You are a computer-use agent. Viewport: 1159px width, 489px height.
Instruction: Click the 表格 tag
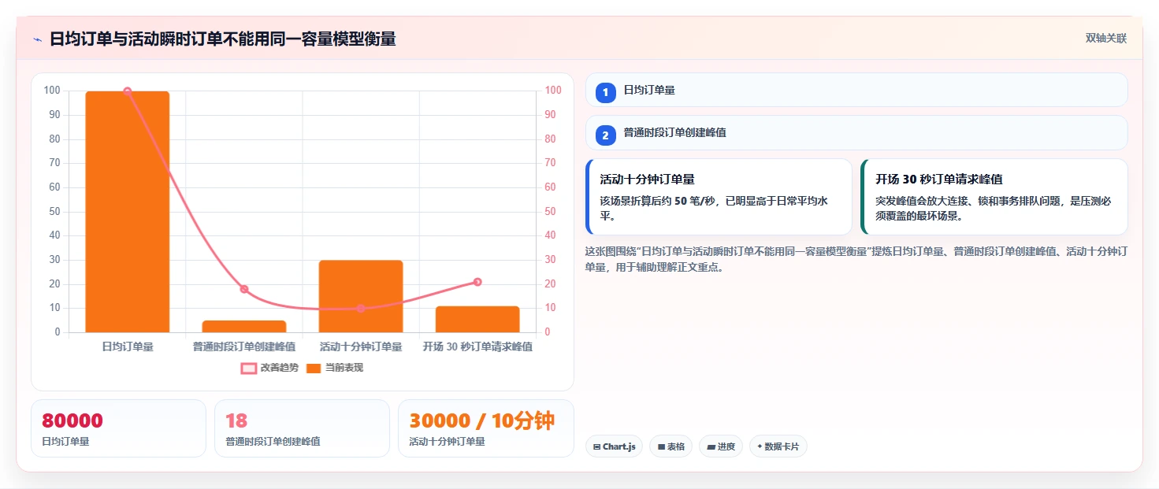coord(671,446)
